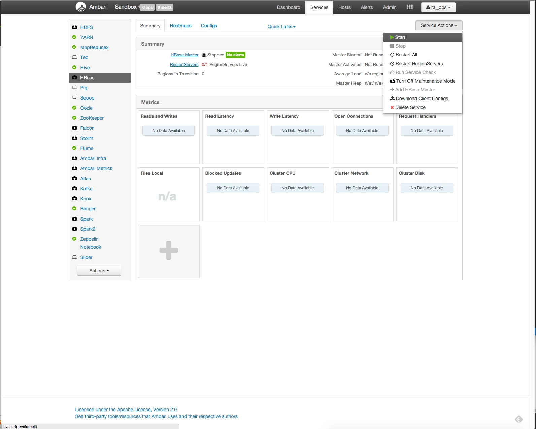536x429 pixels.
Task: Click the Download Client Configs icon
Action: pyautogui.click(x=392, y=99)
